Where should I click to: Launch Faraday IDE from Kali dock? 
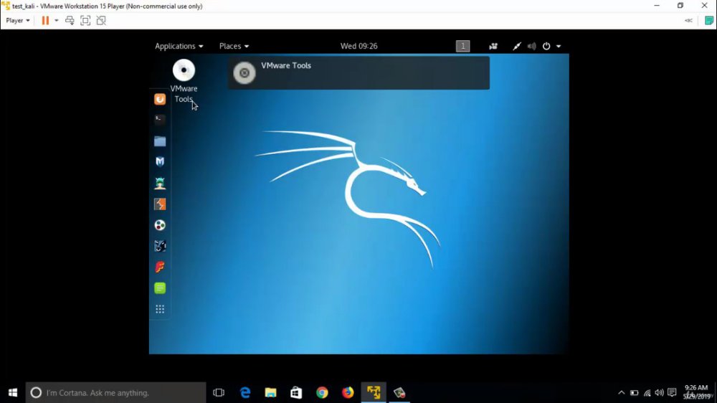coord(160,267)
